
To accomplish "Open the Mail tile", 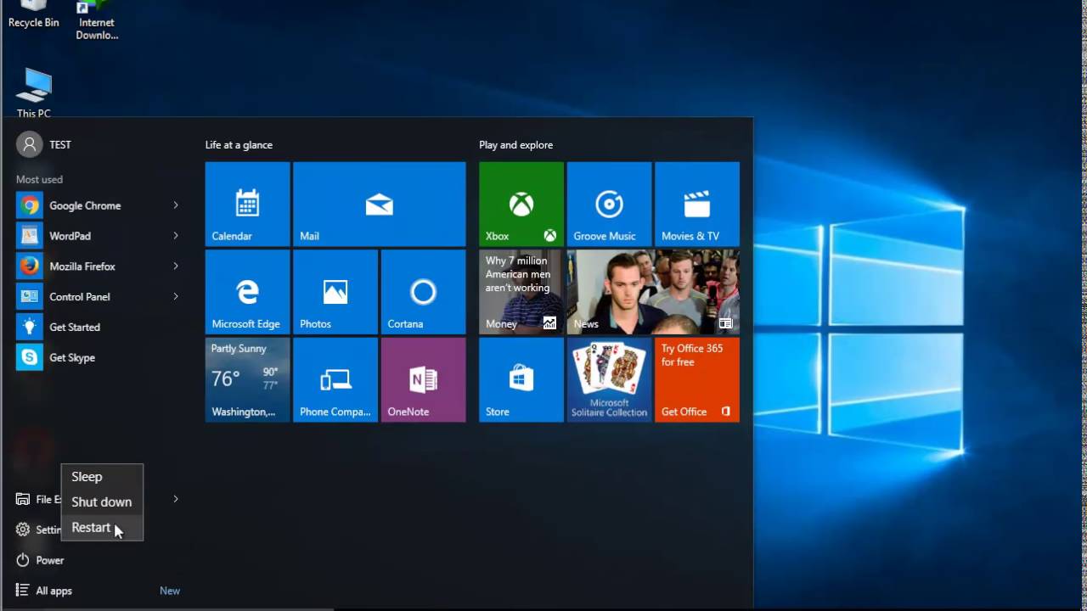I will (x=379, y=204).
